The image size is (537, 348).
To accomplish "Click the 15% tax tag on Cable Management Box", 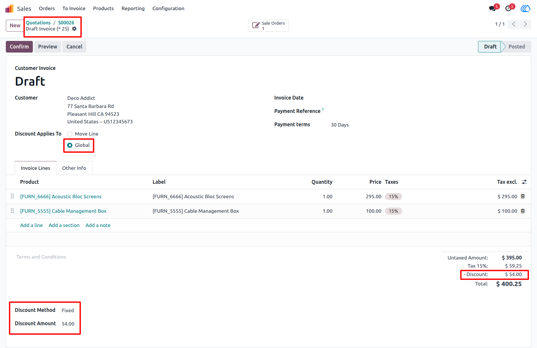I will coord(393,211).
